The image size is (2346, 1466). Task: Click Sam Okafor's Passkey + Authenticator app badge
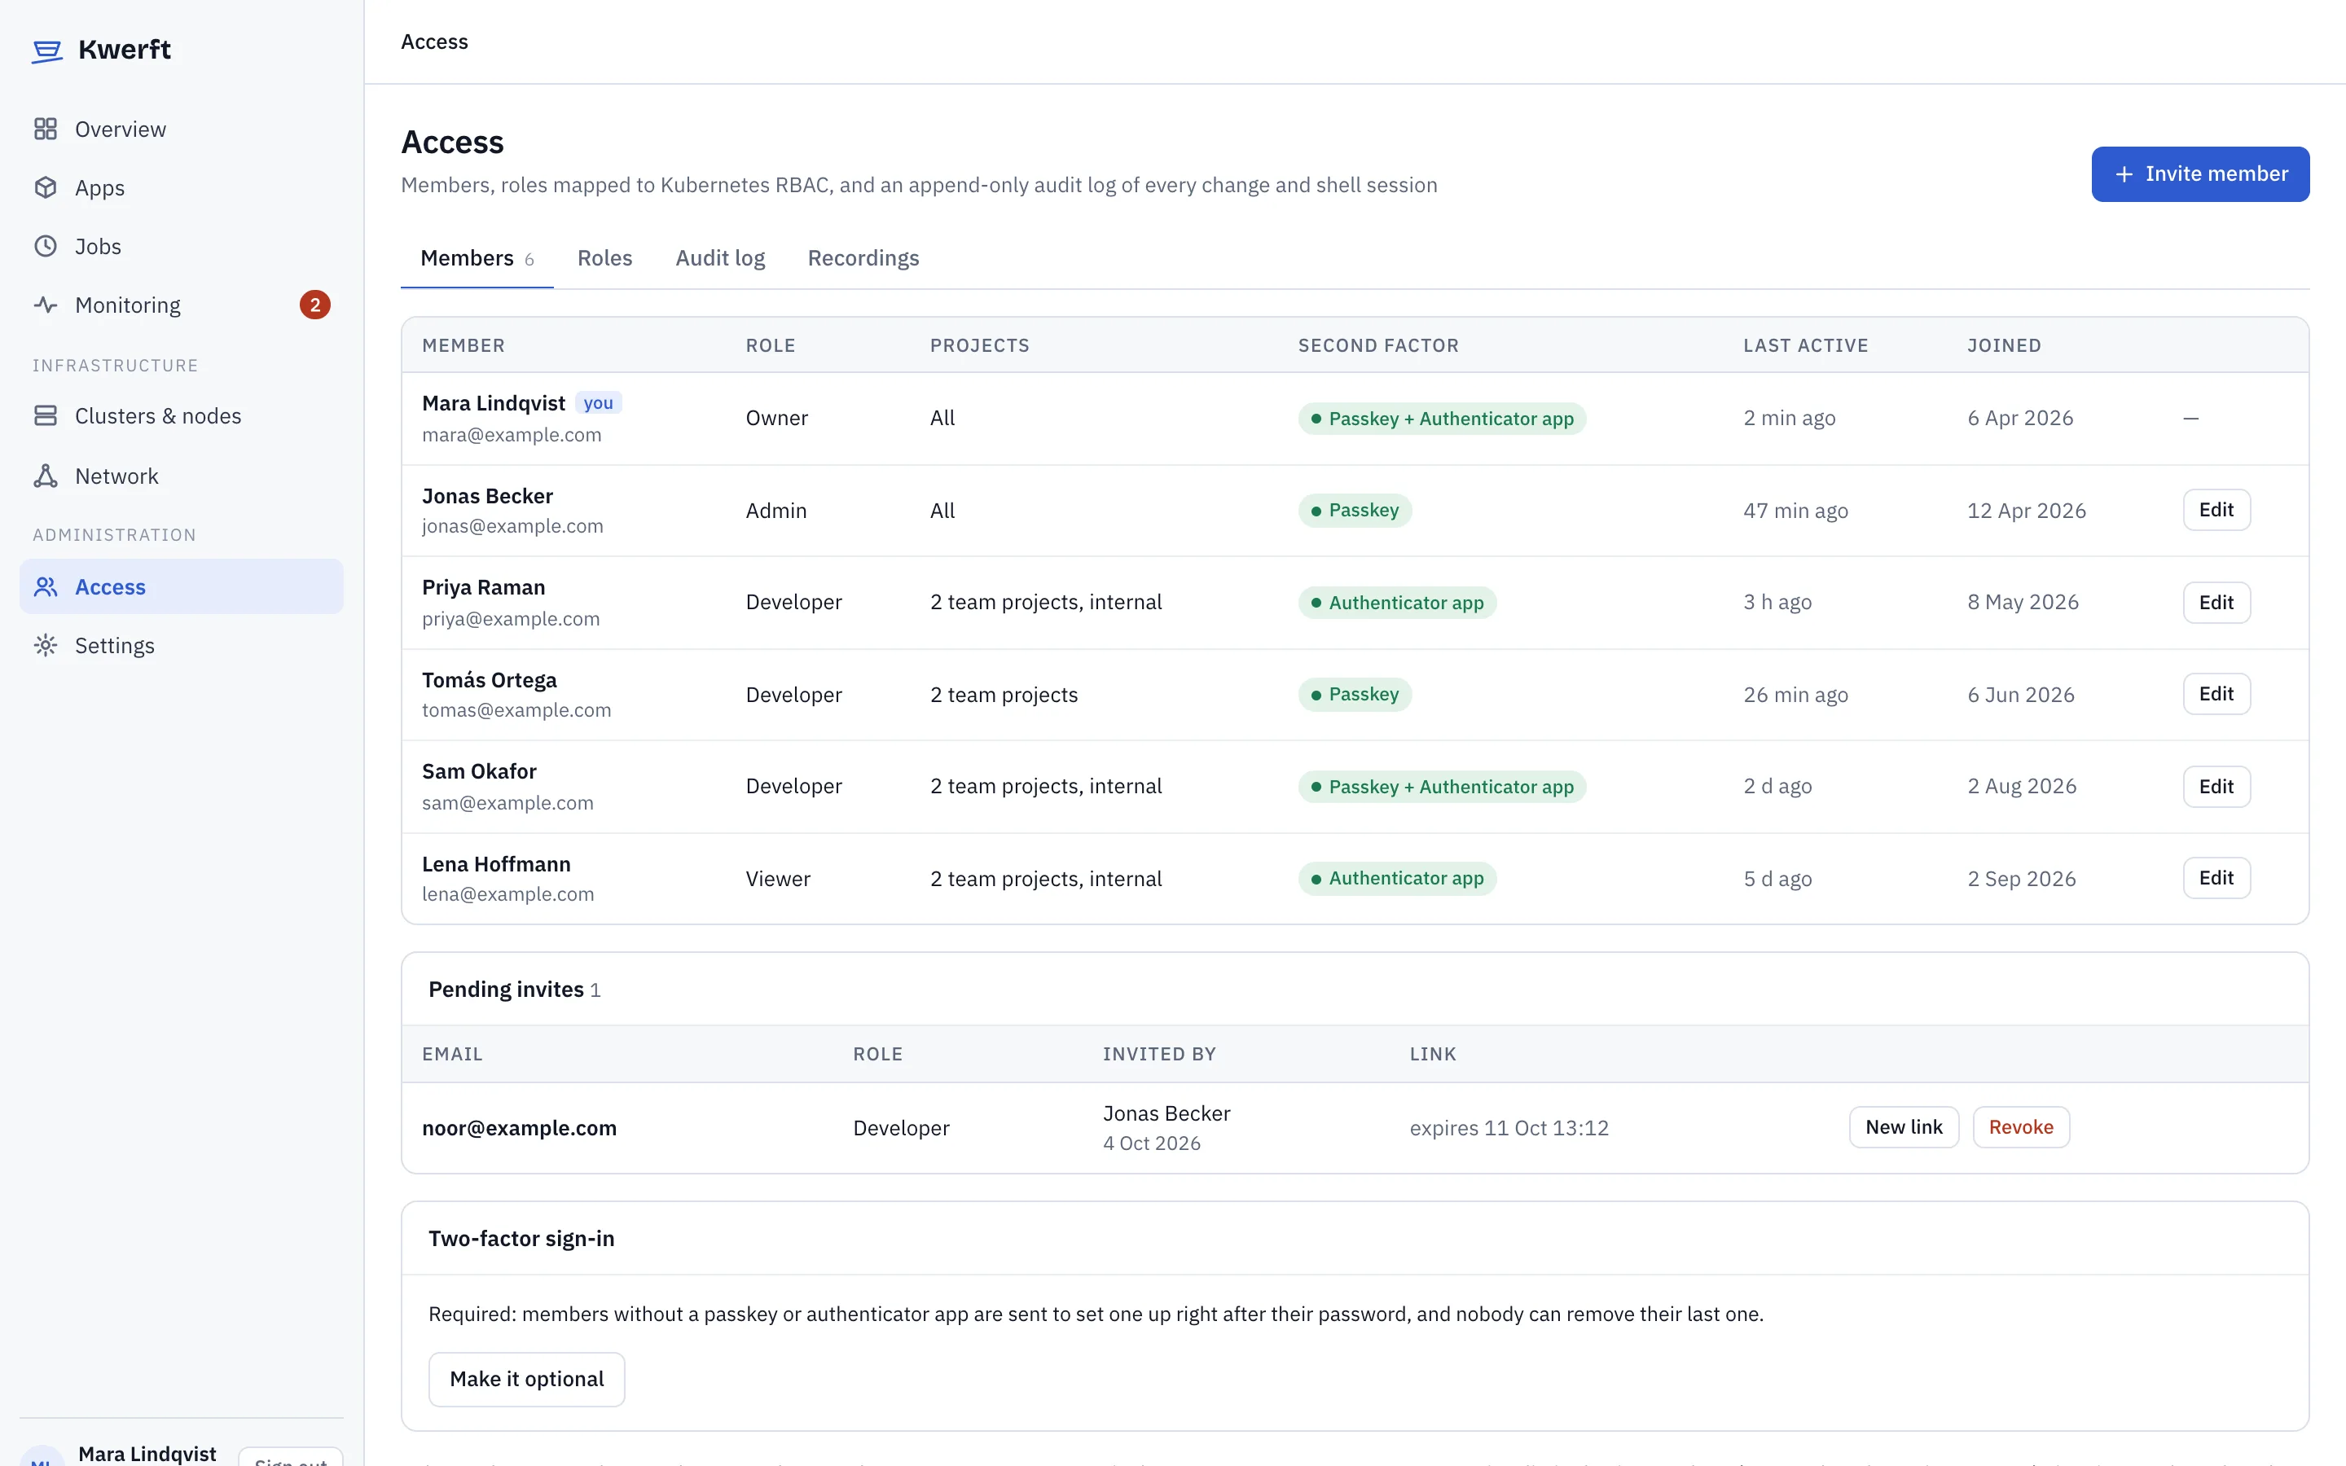coord(1442,786)
